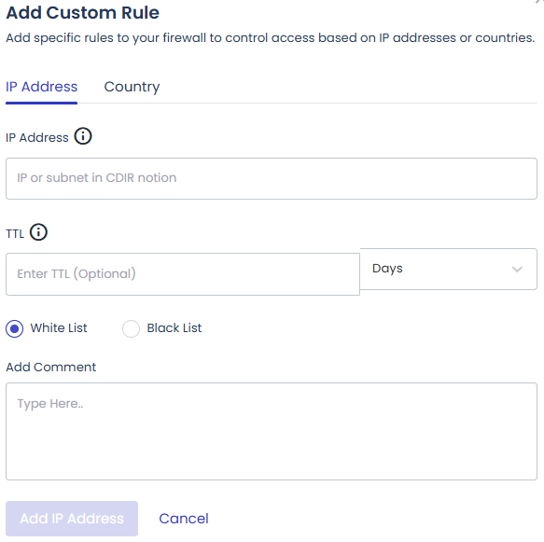544x542 pixels.
Task: Click the info icon beside IP Address label
Action: (83, 136)
